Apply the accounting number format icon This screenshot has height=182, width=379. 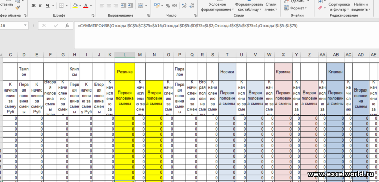(157, 6)
